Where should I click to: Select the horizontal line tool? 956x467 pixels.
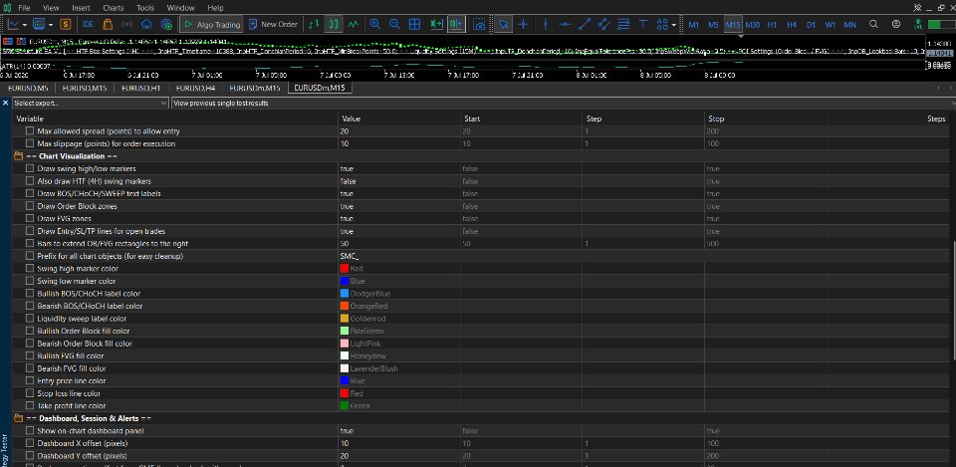point(566,24)
